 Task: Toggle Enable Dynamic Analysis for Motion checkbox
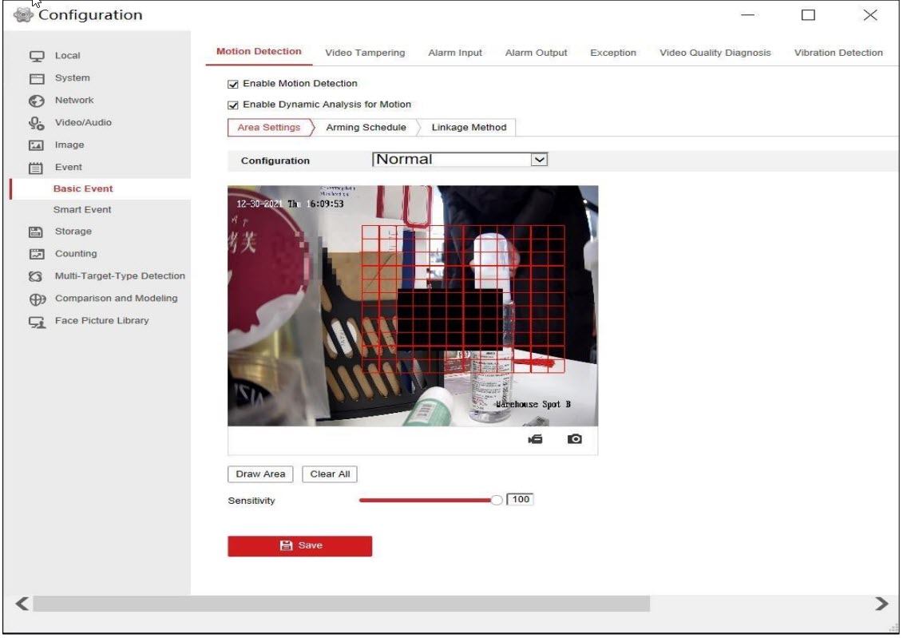click(233, 105)
